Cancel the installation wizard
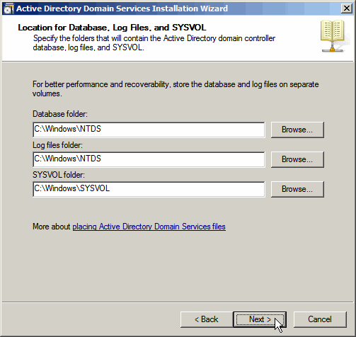This screenshot has height=337, width=356. coord(320,319)
